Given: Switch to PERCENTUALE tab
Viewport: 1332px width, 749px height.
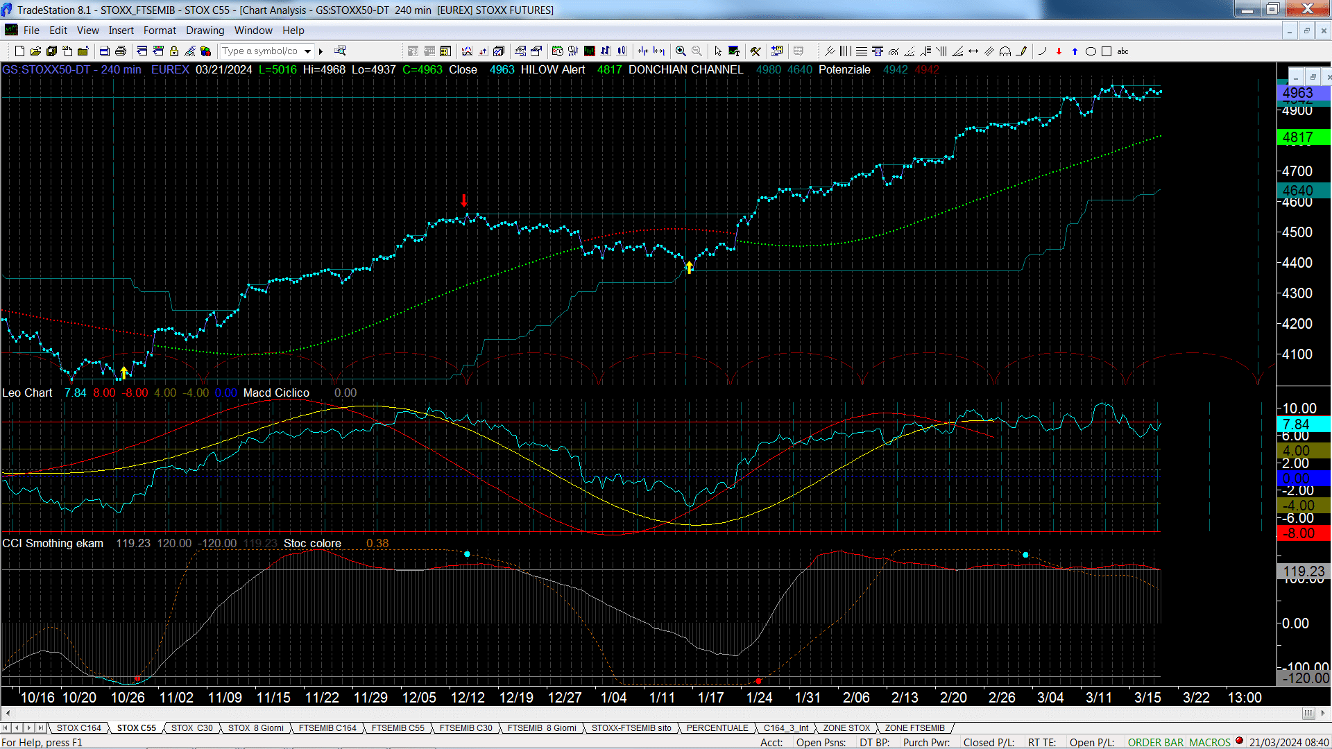Looking at the screenshot, I should point(717,728).
